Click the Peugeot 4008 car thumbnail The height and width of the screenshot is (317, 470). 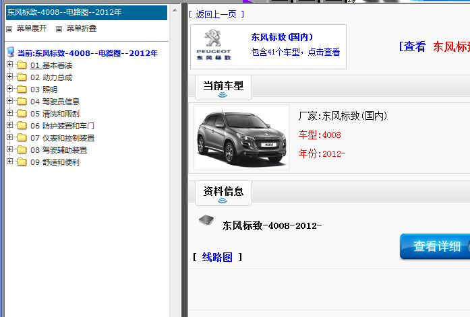(x=241, y=137)
